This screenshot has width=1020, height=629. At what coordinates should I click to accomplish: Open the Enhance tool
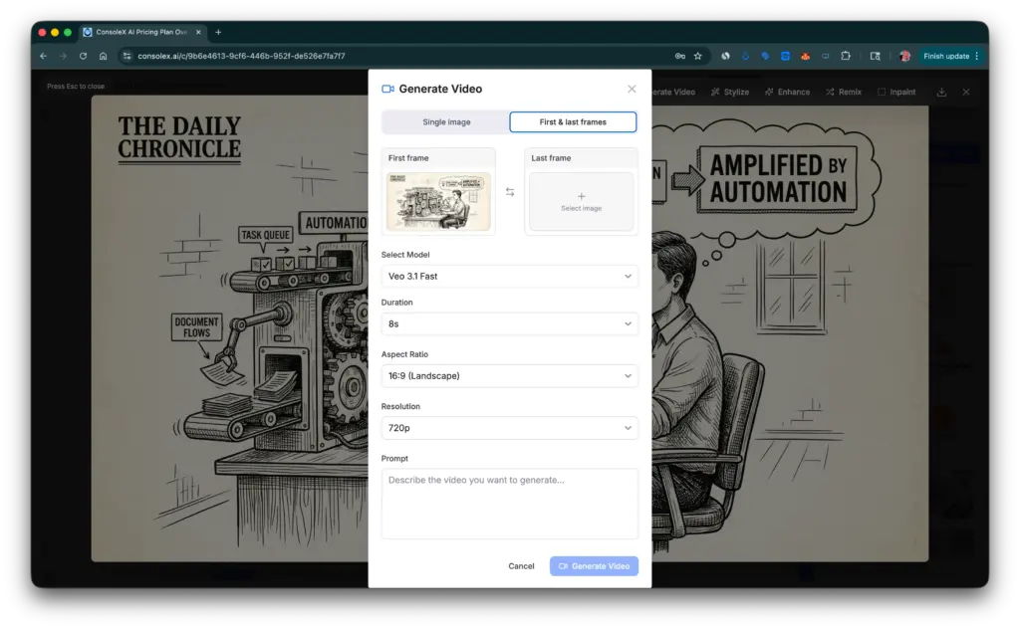[787, 91]
